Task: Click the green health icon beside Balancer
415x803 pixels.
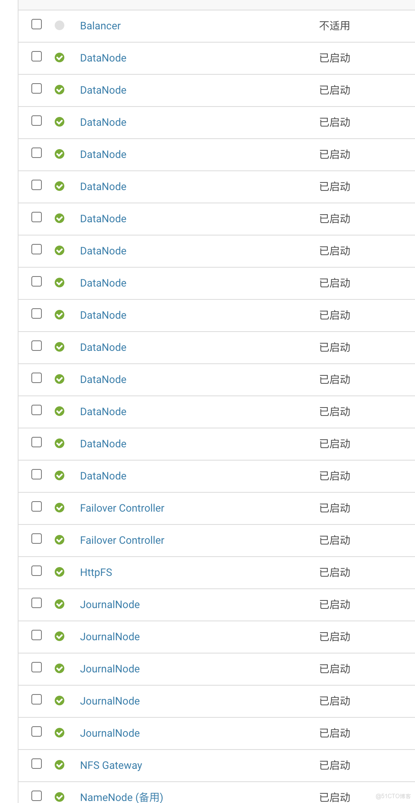Action: 60,25
